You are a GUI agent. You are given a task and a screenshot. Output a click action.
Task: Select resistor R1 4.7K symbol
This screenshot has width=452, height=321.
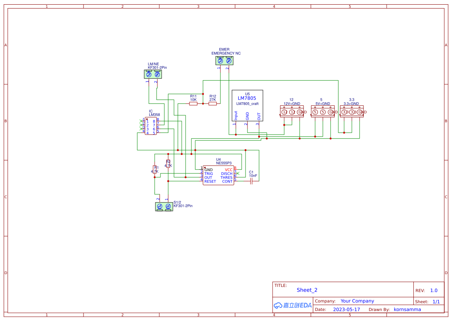[155, 169]
